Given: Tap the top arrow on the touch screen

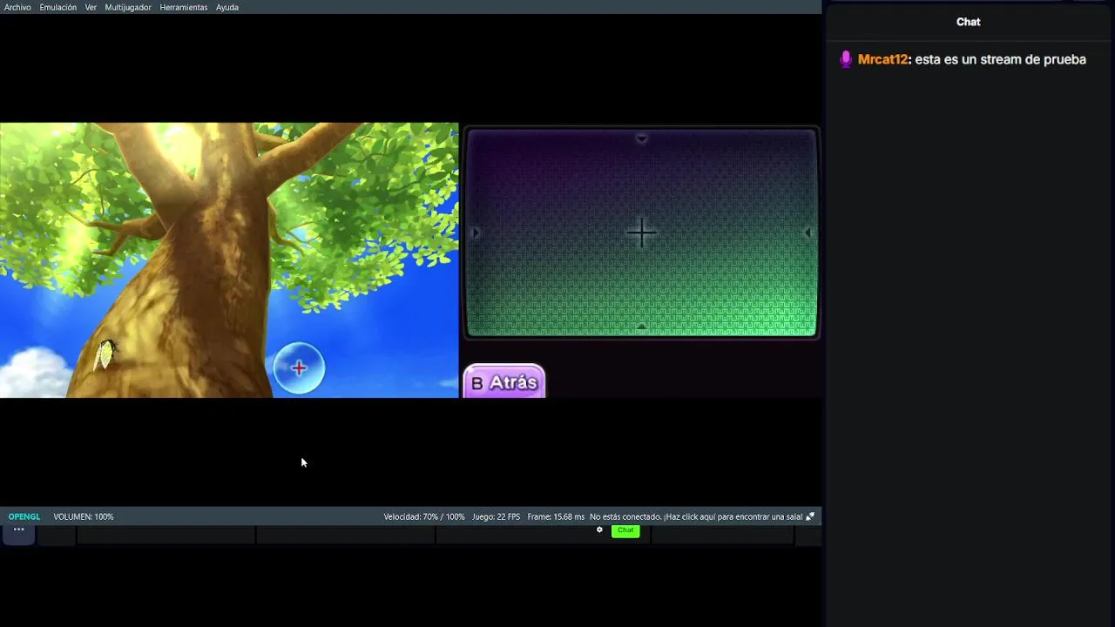Looking at the screenshot, I should [642, 138].
